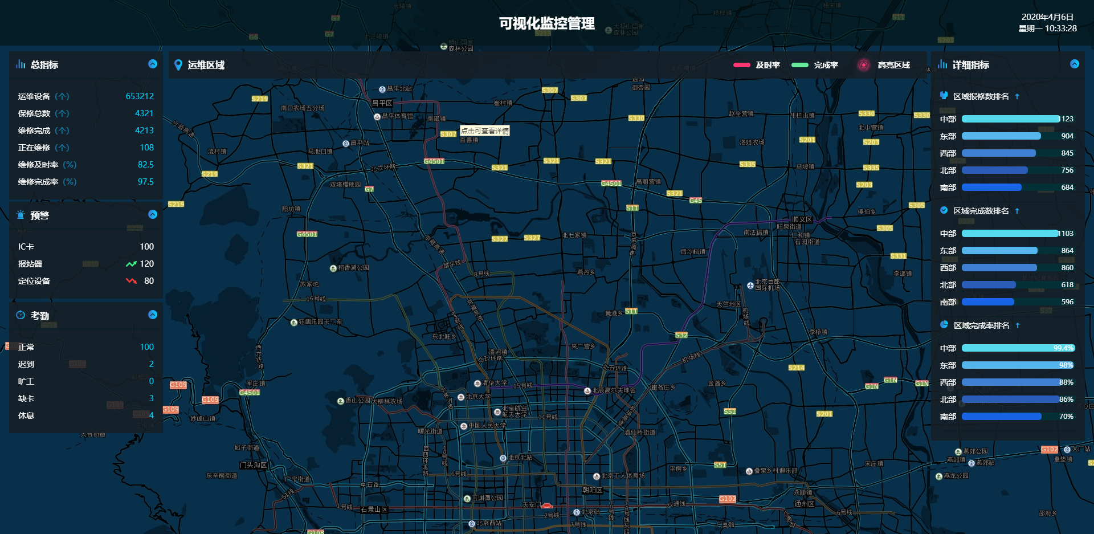Click the IC卡 row in 预警
Image resolution: width=1094 pixels, height=534 pixels.
click(x=86, y=247)
